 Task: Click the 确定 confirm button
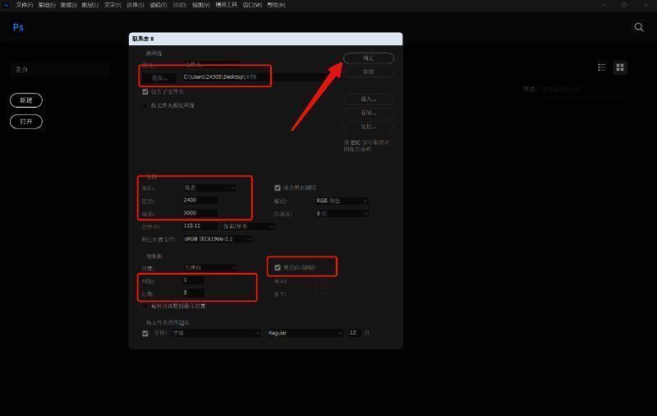[369, 58]
